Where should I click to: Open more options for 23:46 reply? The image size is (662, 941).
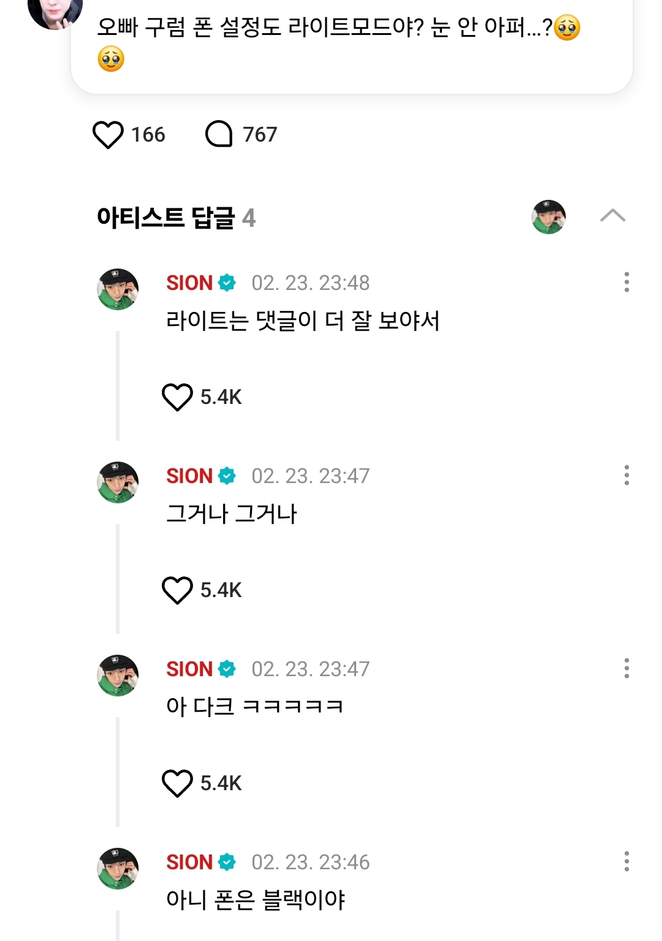[x=626, y=861]
